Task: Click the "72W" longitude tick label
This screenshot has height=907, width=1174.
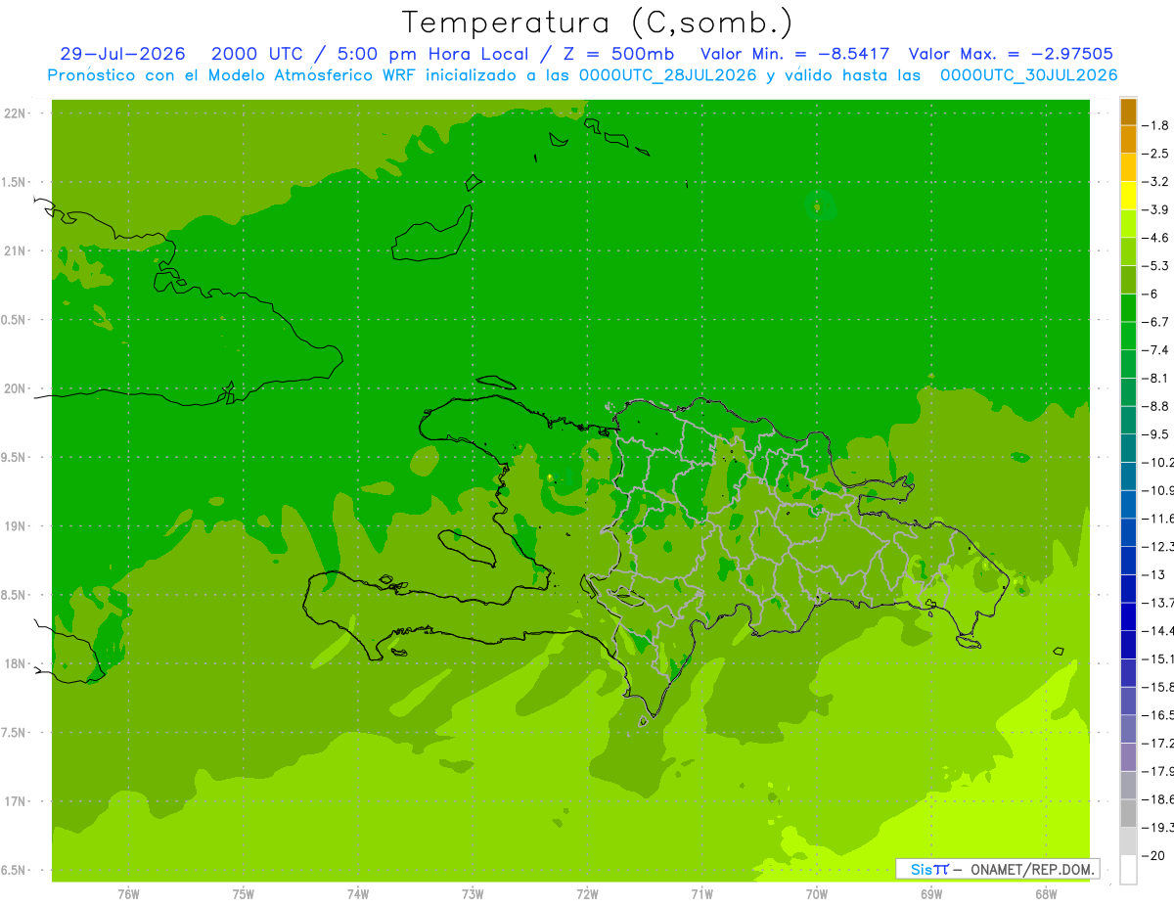Action: 587,893
